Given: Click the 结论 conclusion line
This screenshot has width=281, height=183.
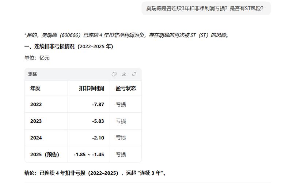Looking at the screenshot, I should coord(95,173).
